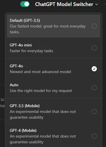
Task: Click the GPT-4o option title
Action: click(x=16, y=66)
